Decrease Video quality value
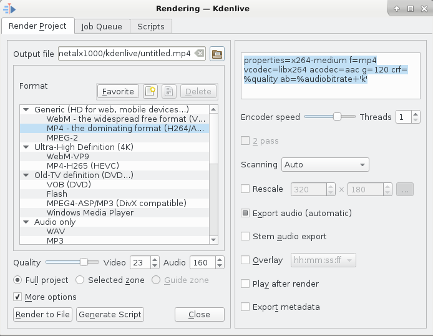Viewport: 433px width, 336px height. click(155, 265)
